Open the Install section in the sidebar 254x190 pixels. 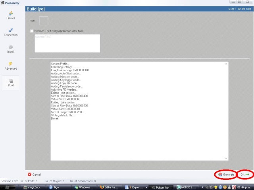point(11,49)
